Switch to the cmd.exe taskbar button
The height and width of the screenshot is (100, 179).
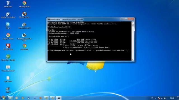[59, 98]
